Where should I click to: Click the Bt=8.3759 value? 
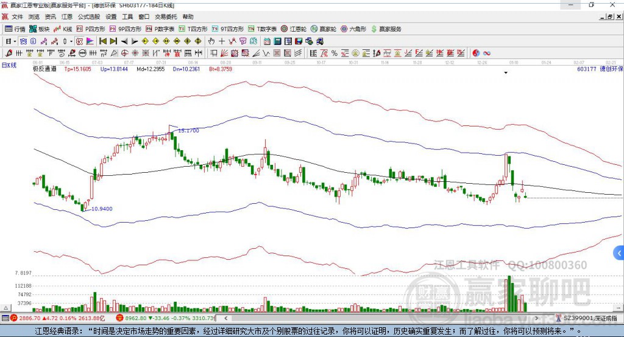(x=221, y=69)
